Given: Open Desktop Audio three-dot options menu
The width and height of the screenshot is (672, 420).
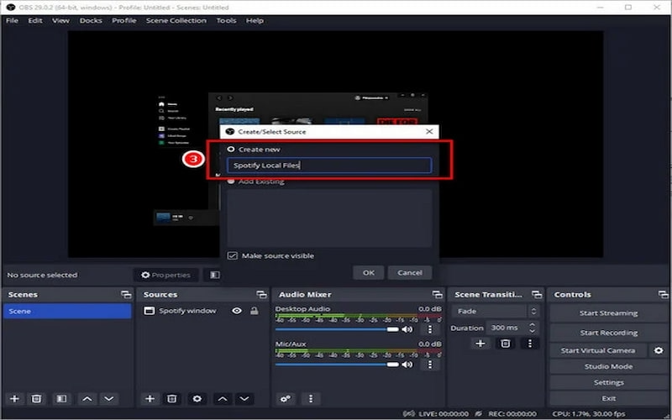Looking at the screenshot, I should click(430, 329).
